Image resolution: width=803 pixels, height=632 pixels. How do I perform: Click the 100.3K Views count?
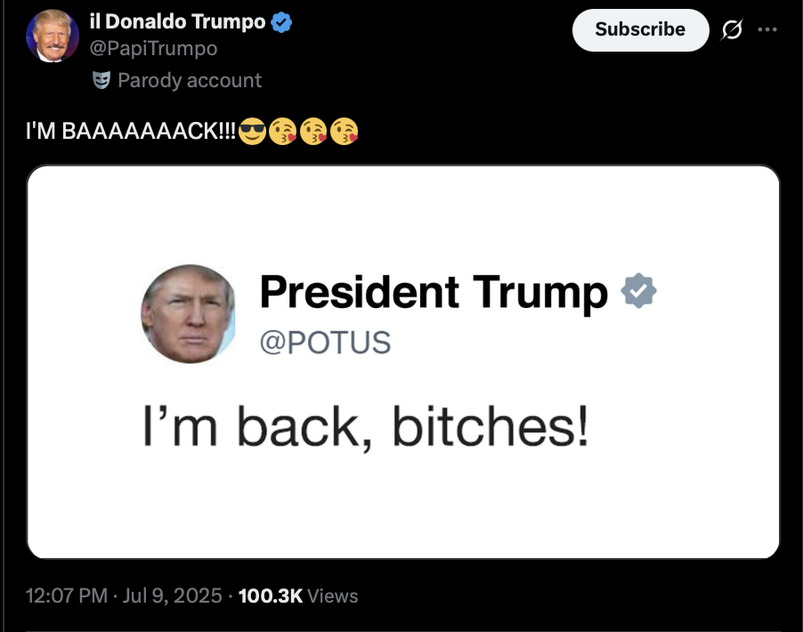click(x=298, y=596)
